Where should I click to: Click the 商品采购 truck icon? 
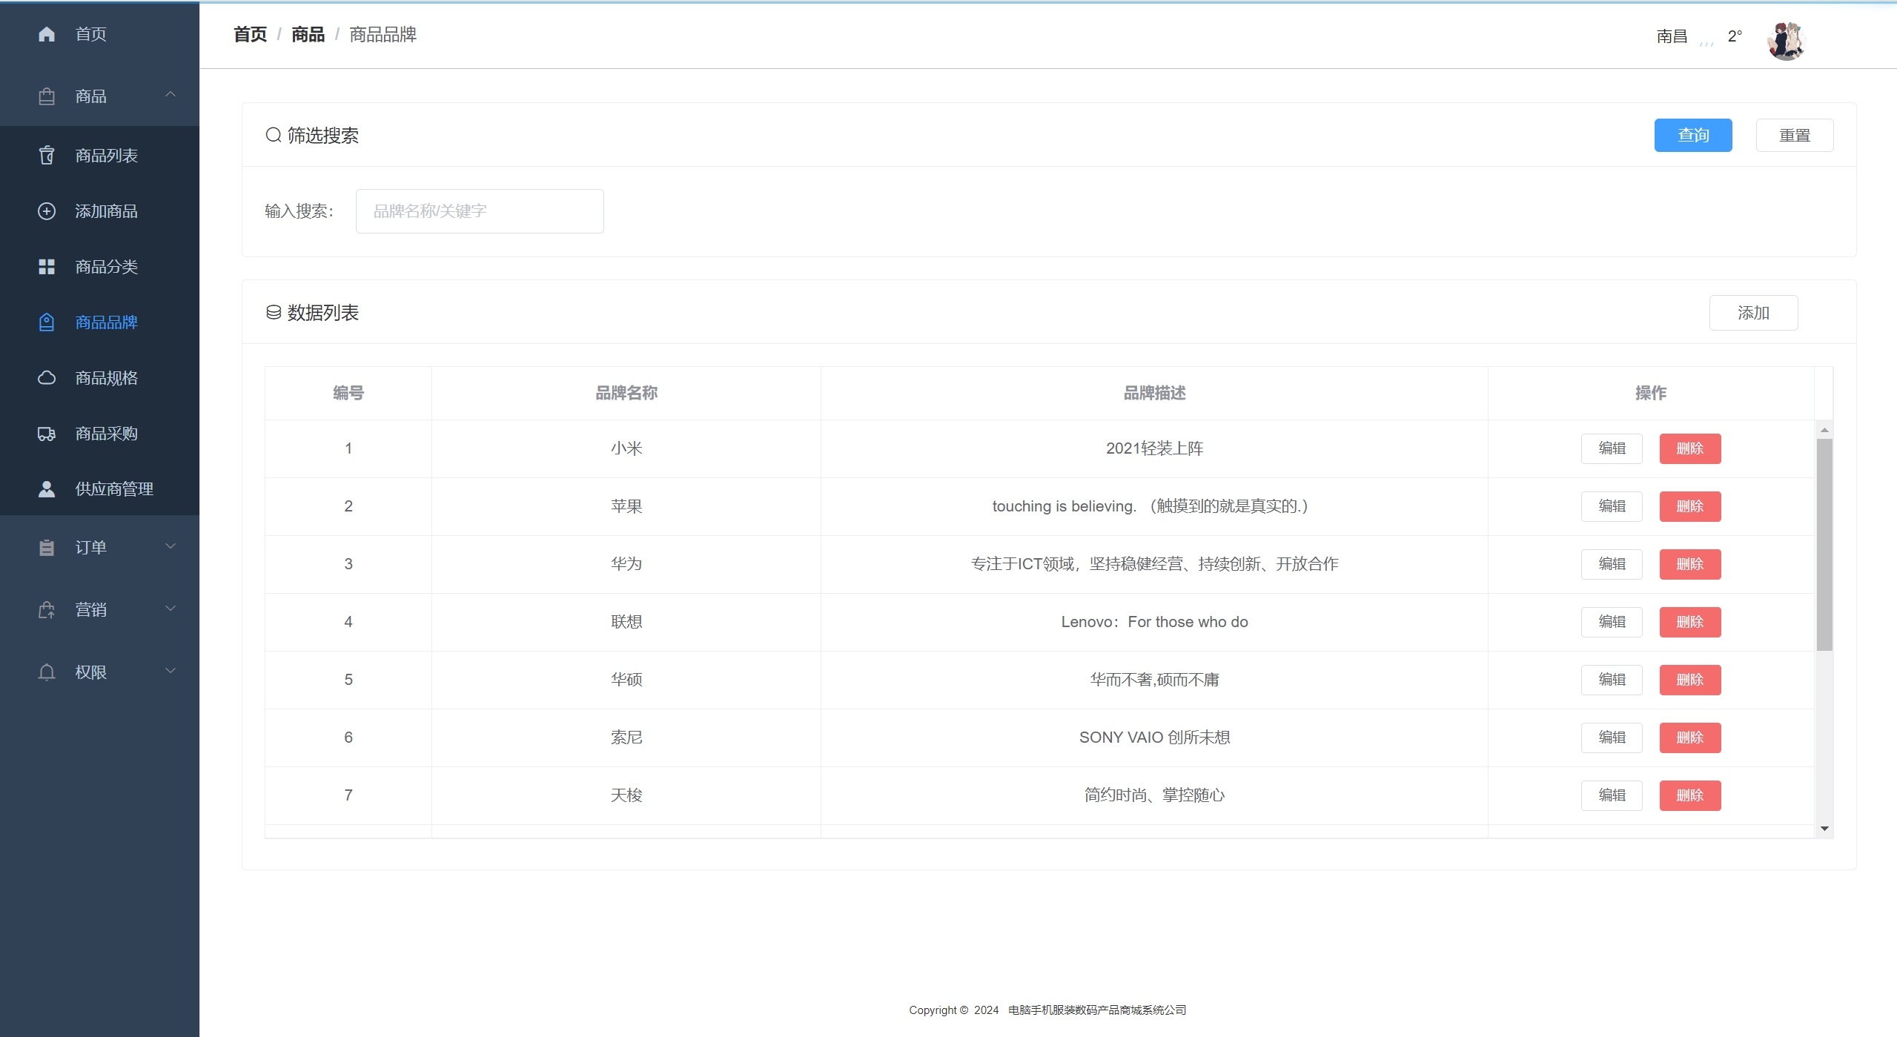pyautogui.click(x=47, y=434)
